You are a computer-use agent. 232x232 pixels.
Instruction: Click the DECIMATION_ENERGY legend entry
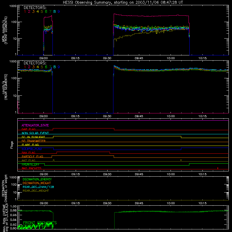[37, 179]
